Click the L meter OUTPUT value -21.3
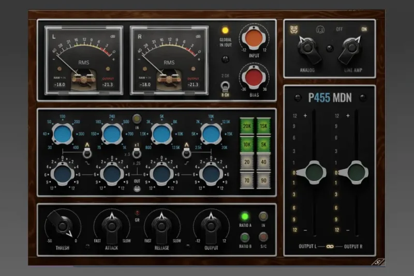The image size is (414, 276). tap(108, 84)
